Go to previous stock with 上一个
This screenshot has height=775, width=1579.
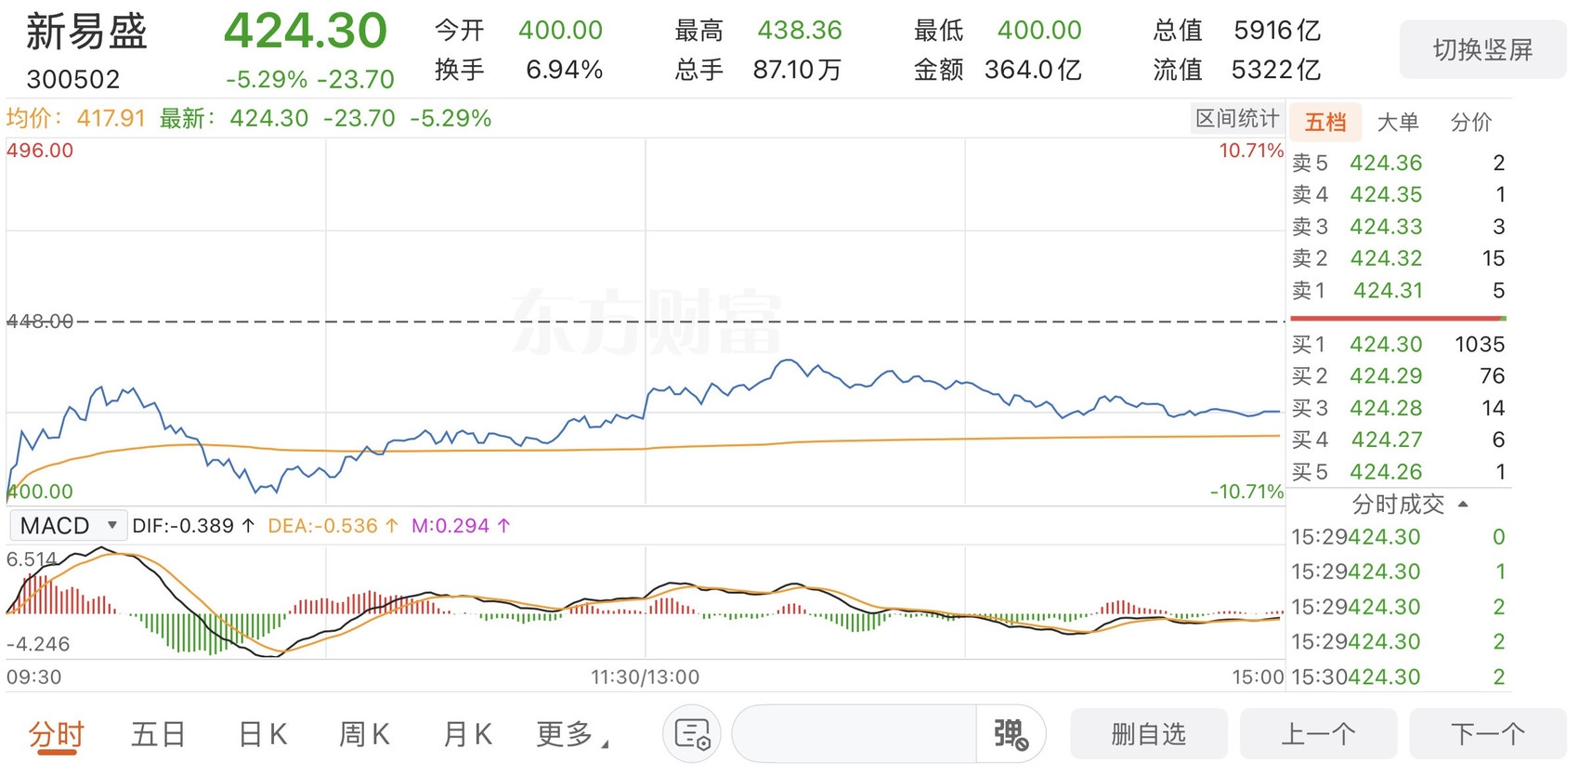(x=1318, y=734)
